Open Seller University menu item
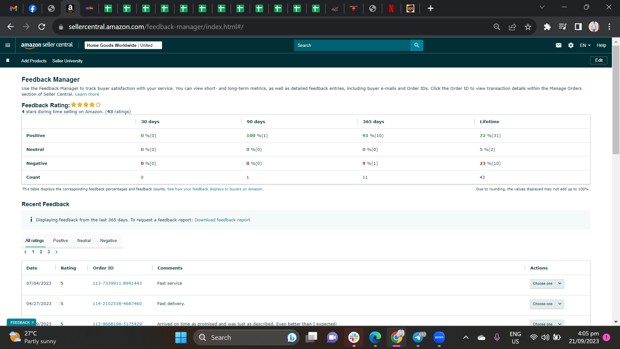Screen dimensions: 620x349 point(67,61)
